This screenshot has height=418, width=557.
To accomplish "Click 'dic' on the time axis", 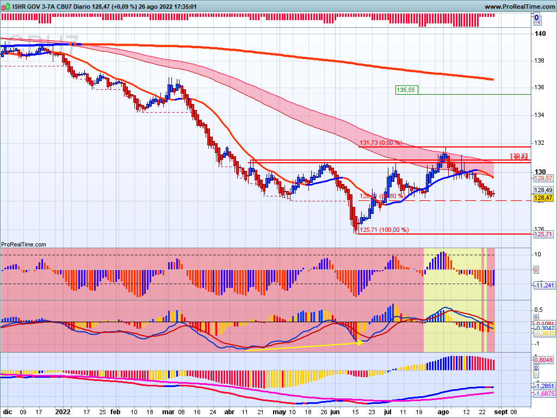I will 8,412.
